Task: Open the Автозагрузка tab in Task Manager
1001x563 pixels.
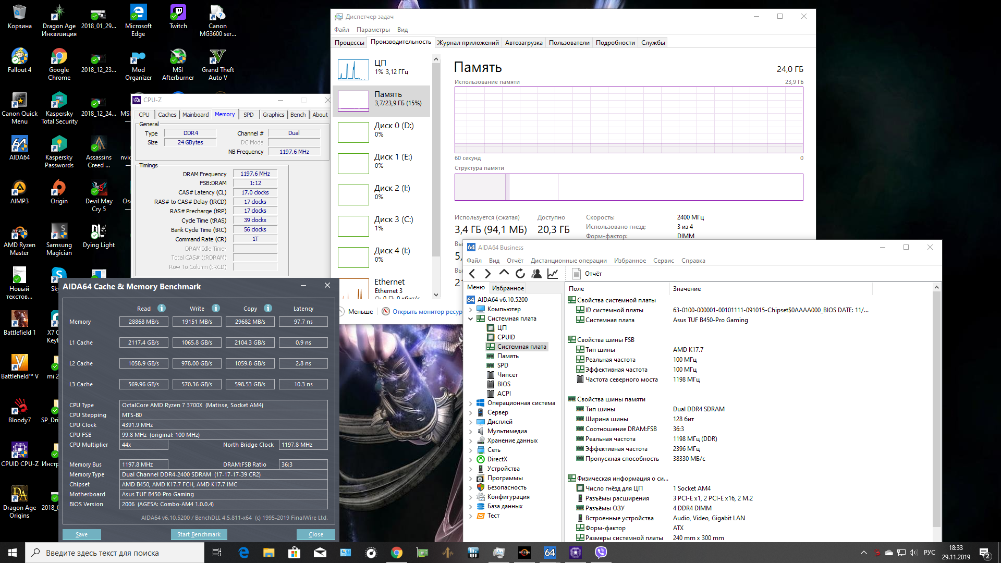Action: (523, 43)
